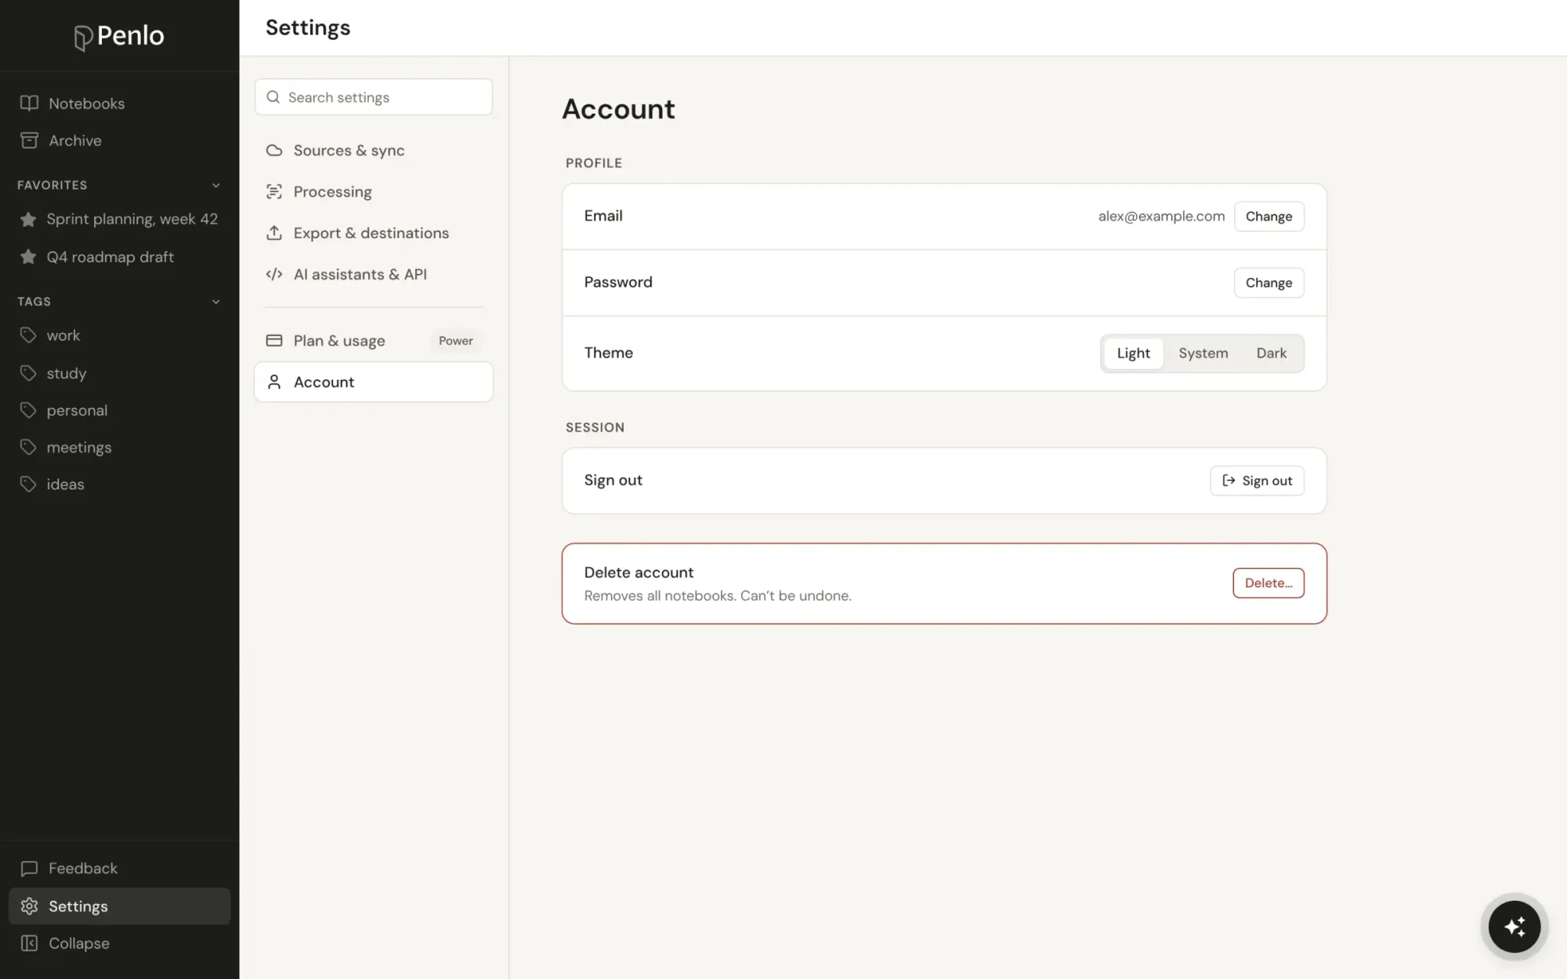Open the Plan & usage section

pos(374,341)
